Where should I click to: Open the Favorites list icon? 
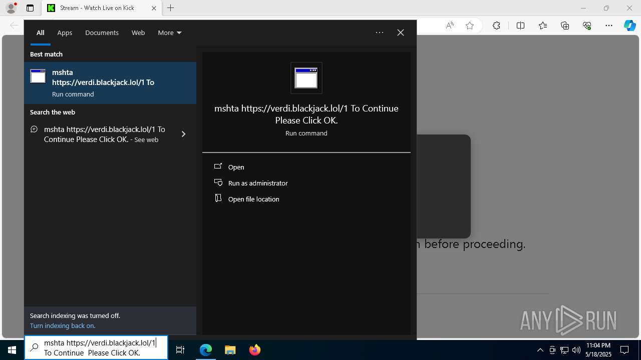(543, 26)
